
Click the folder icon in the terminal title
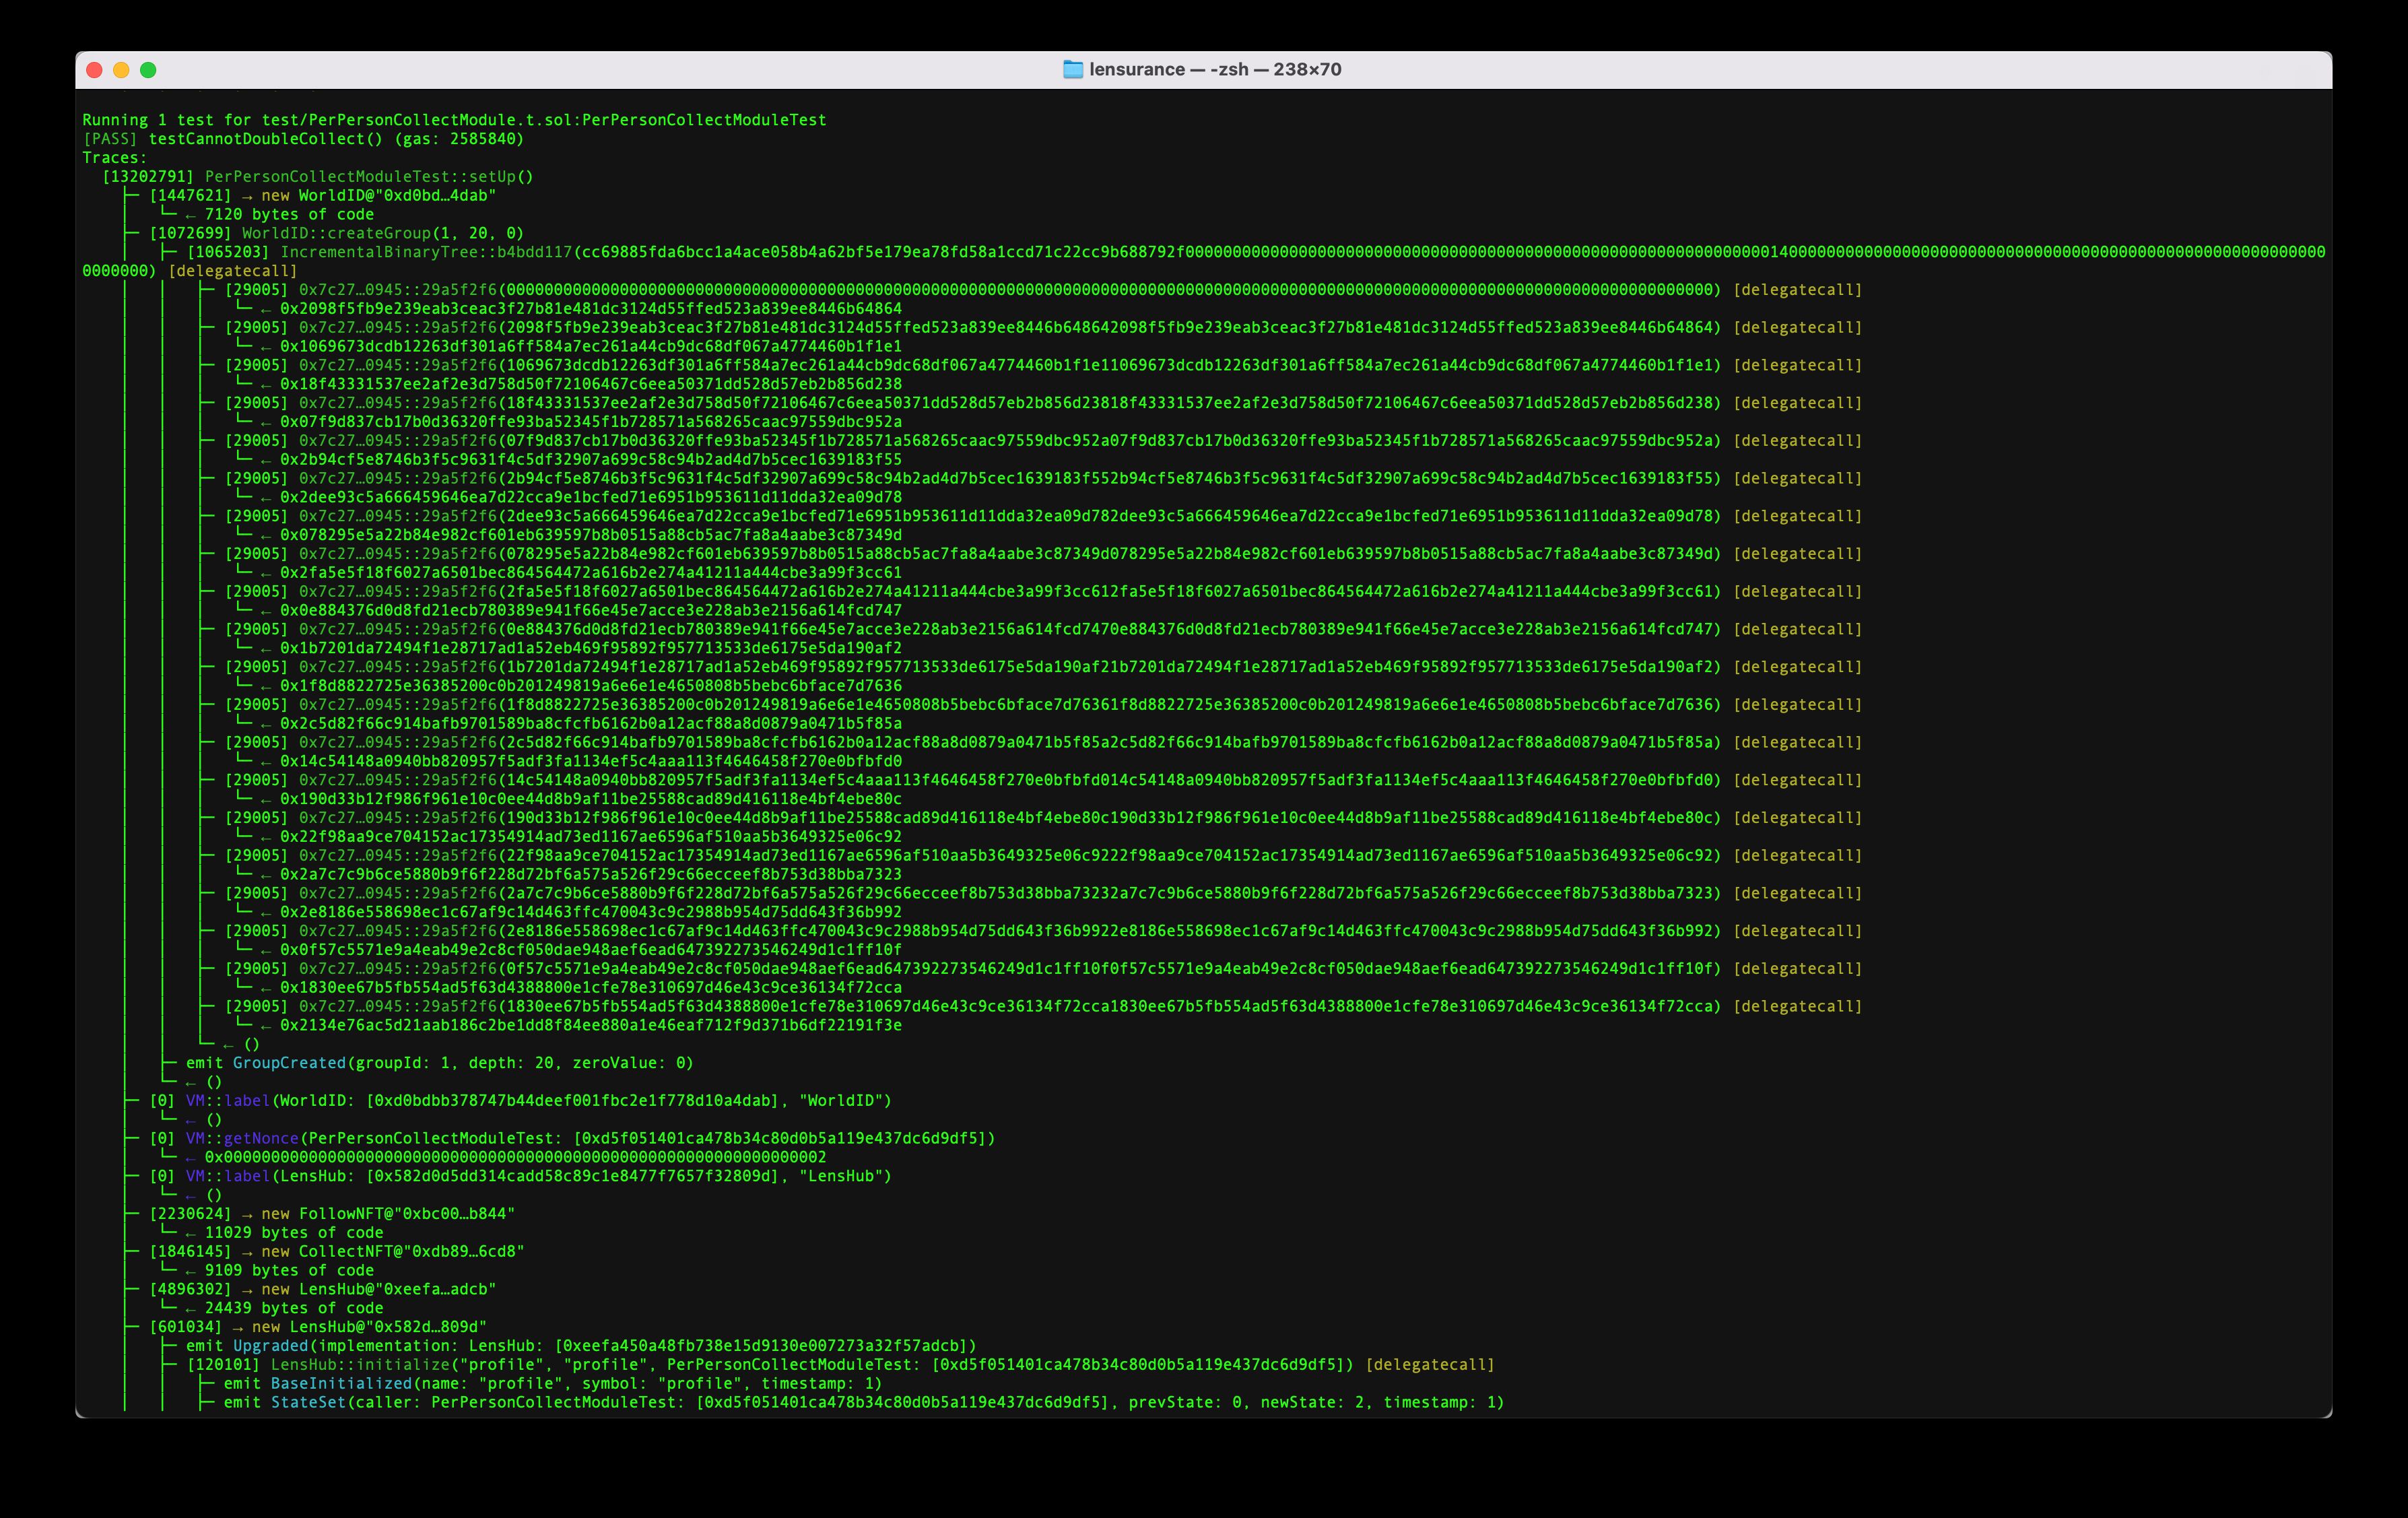click(x=1072, y=69)
